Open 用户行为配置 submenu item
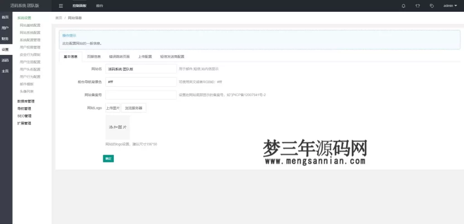Viewport: 464px width, 224px height. 30,77
